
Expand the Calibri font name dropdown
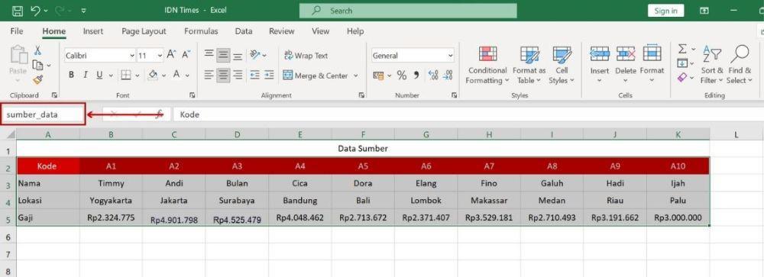pyautogui.click(x=132, y=56)
